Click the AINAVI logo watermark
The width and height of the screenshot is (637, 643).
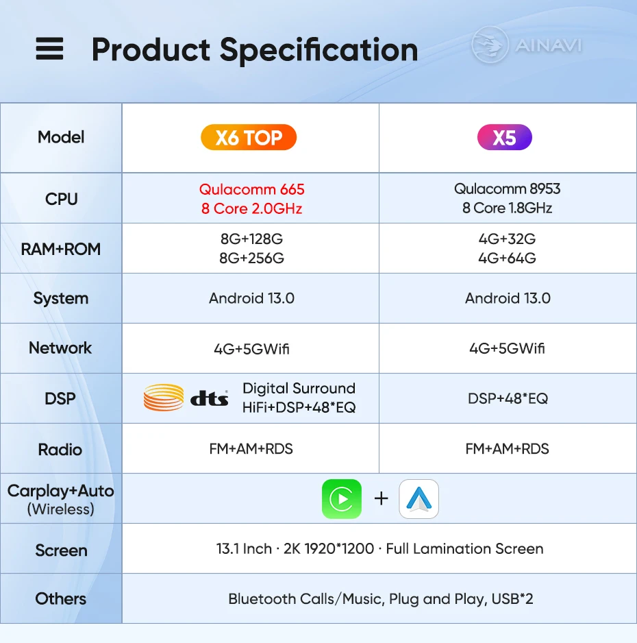[x=527, y=45]
